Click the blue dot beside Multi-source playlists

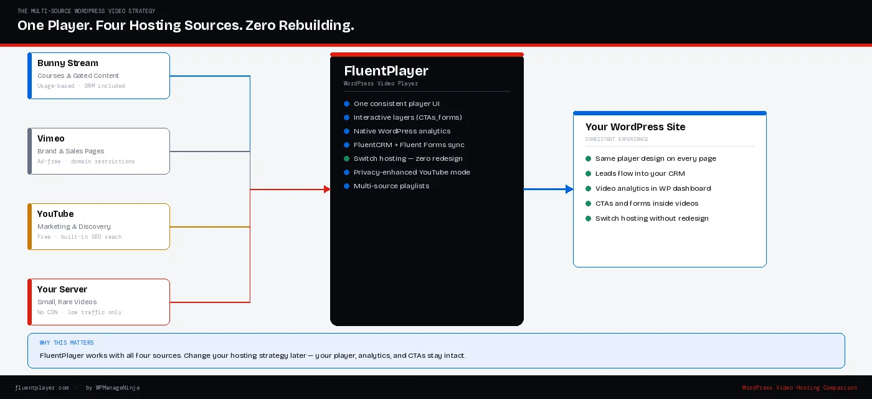[x=346, y=186]
